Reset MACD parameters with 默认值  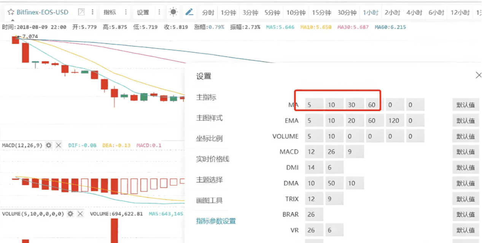click(x=466, y=151)
